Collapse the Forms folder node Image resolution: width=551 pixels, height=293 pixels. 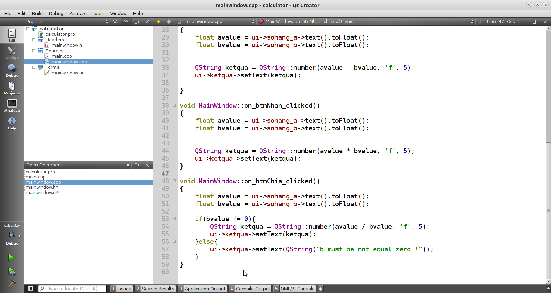(x=34, y=67)
